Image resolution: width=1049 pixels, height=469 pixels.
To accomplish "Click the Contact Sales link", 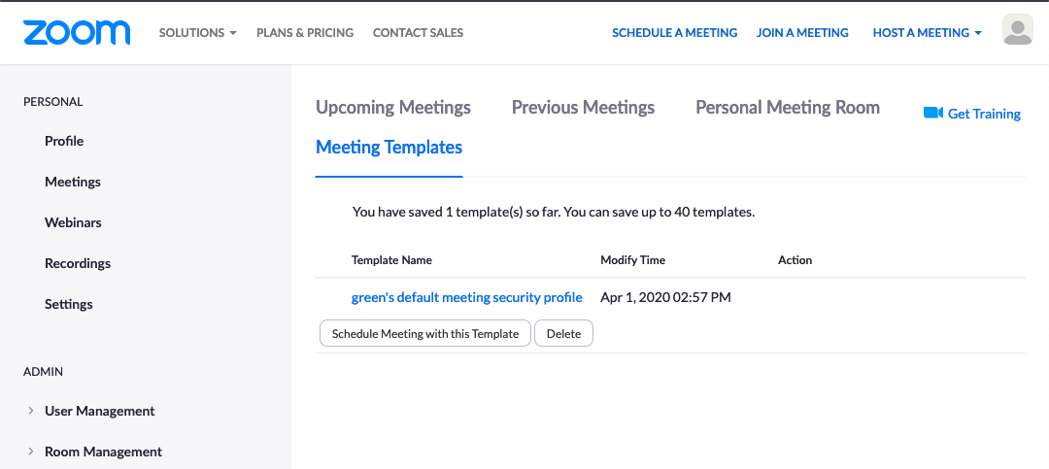I will (418, 33).
